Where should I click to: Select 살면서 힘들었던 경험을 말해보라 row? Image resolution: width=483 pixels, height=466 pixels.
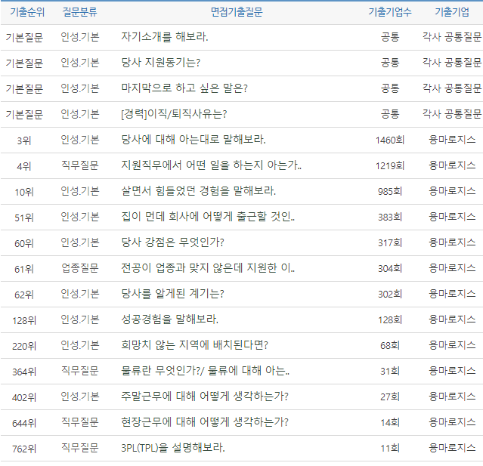(198, 191)
